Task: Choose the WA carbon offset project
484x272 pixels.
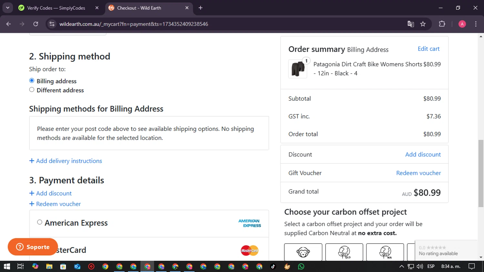Action: point(385,252)
